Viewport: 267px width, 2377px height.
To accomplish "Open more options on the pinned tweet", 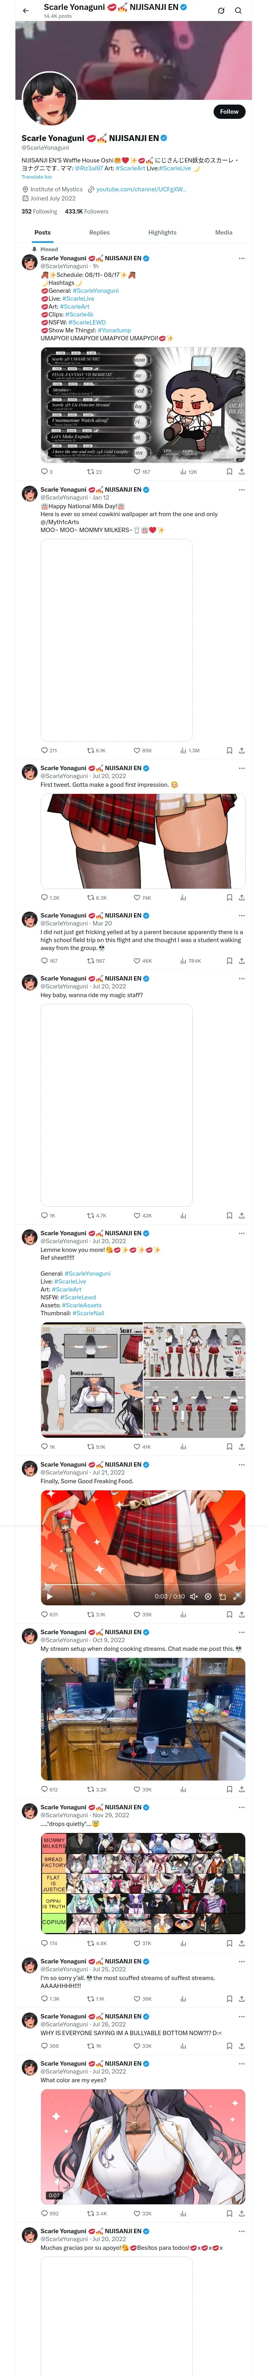I will [x=242, y=258].
